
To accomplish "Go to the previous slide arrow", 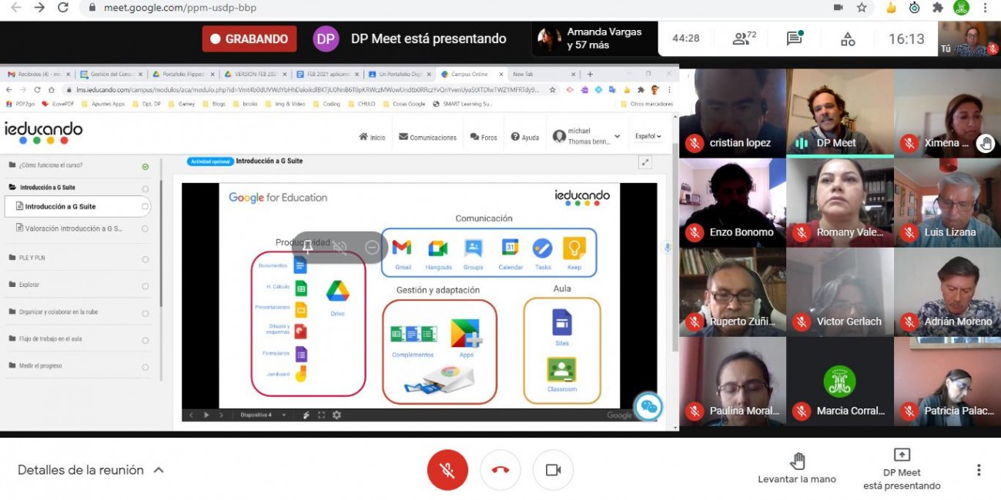I will click(x=192, y=415).
